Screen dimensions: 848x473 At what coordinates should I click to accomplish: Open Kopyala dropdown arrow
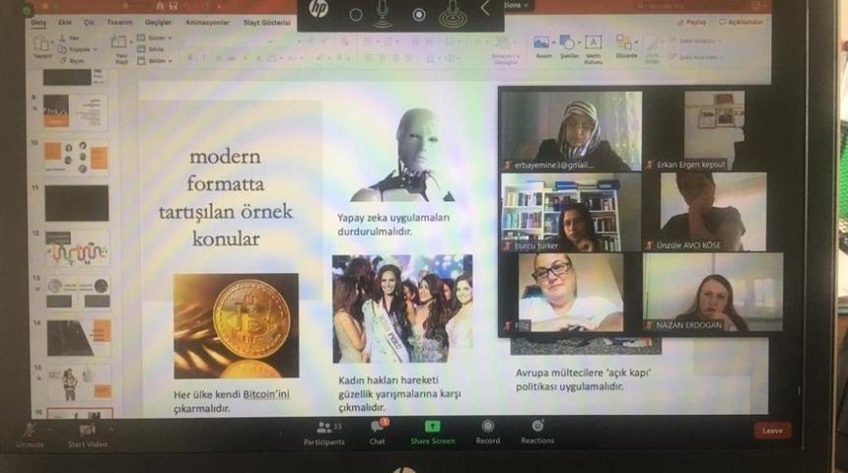pyautogui.click(x=96, y=49)
